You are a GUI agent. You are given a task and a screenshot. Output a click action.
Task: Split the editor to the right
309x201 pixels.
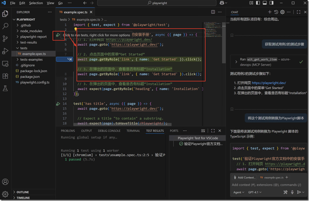(x=213, y=12)
